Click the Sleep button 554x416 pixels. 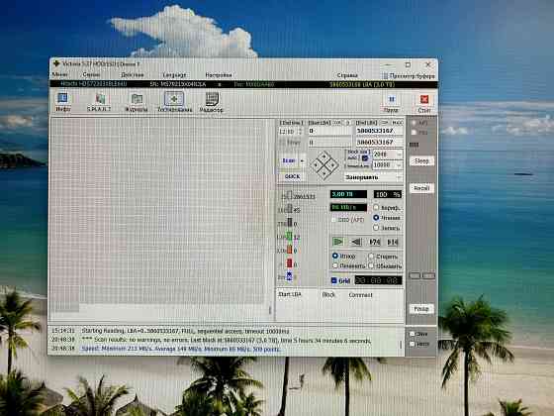point(421,160)
